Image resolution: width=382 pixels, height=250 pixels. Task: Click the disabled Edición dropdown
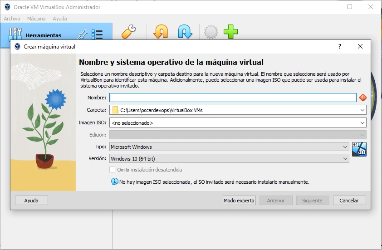(238, 135)
